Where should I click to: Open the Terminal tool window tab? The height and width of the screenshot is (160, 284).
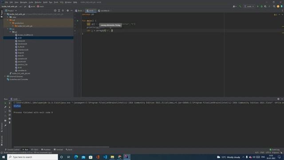[58, 149]
